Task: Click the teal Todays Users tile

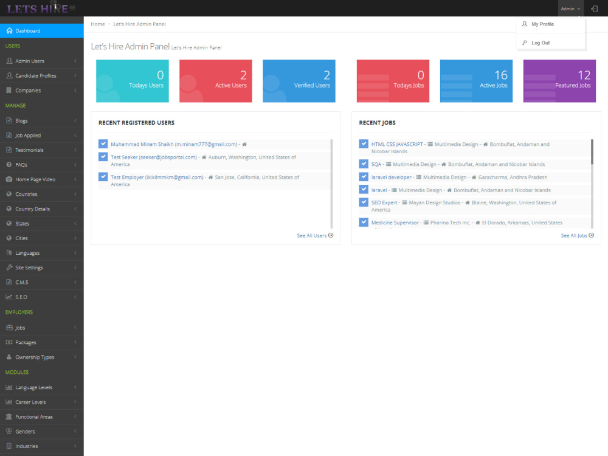Action: pyautogui.click(x=132, y=81)
